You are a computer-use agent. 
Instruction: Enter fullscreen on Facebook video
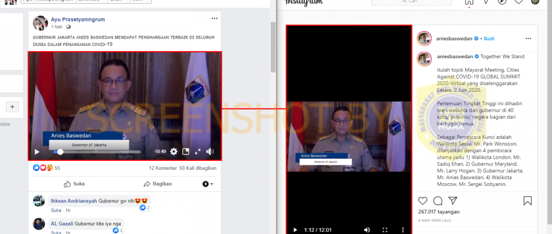198,152
